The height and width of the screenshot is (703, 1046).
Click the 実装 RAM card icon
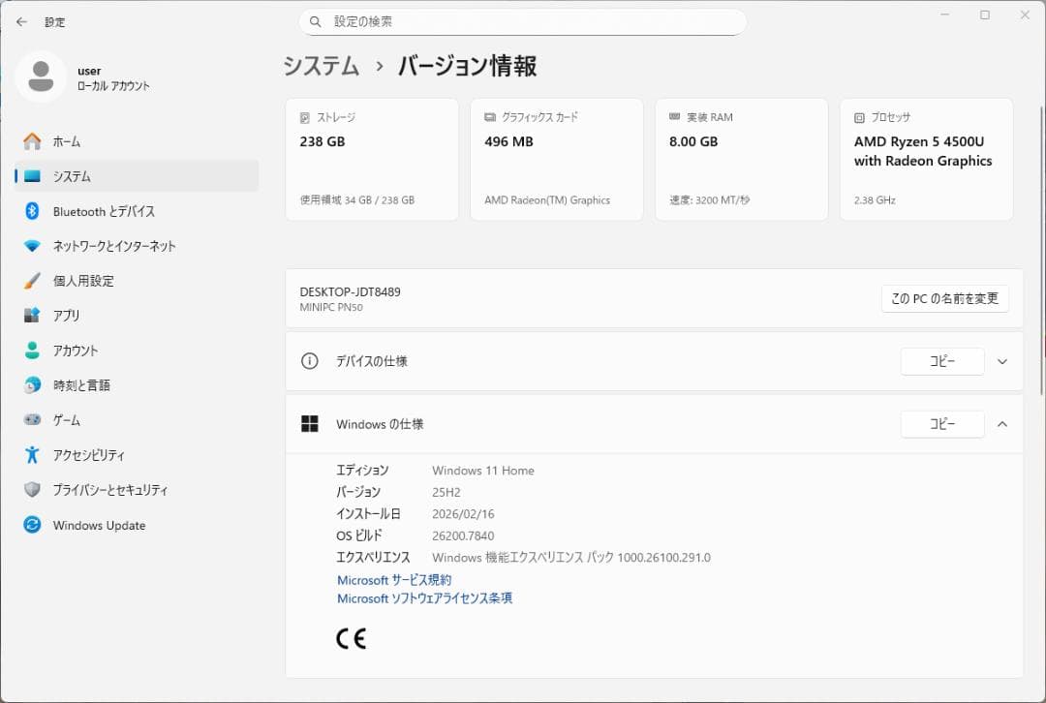tap(674, 117)
